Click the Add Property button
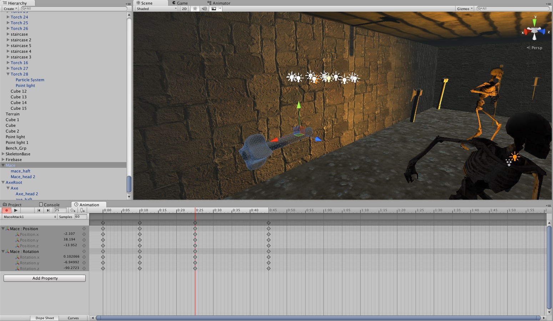 click(x=45, y=278)
